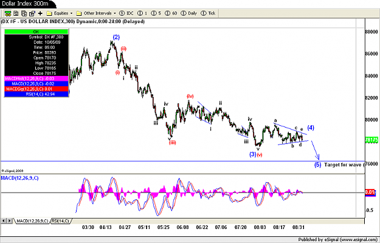The width and height of the screenshot is (380, 243).
Task: Click the blue MACD(12,26,9,C) pane label
Action: pos(19,179)
